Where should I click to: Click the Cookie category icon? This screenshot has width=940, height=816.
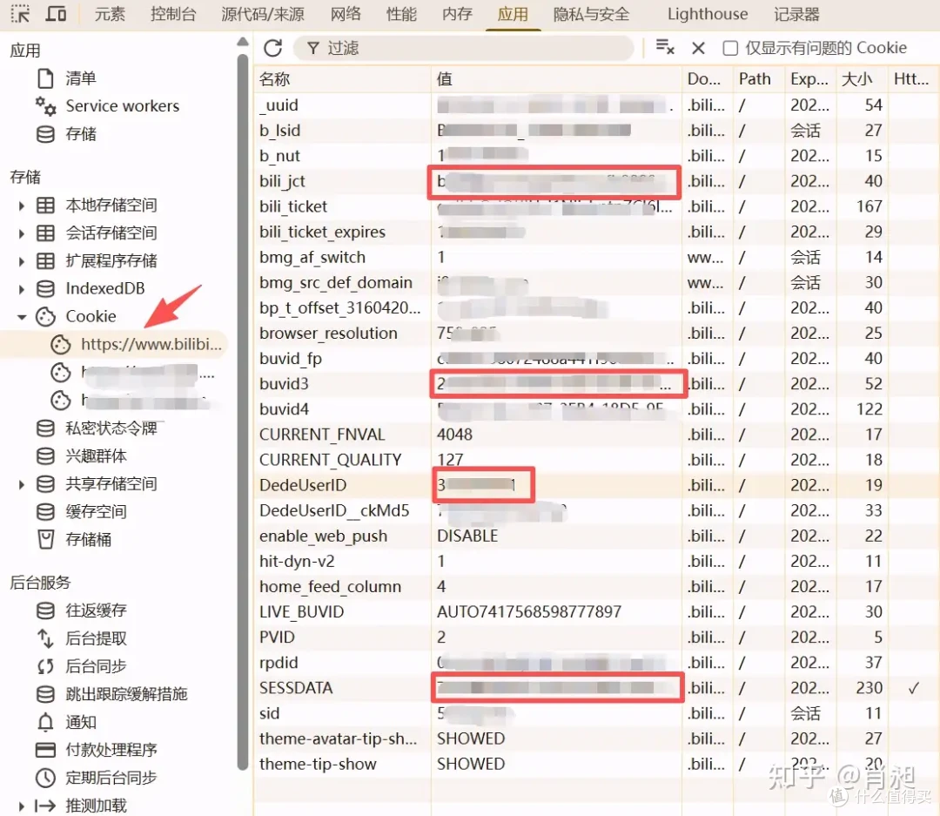(x=45, y=316)
